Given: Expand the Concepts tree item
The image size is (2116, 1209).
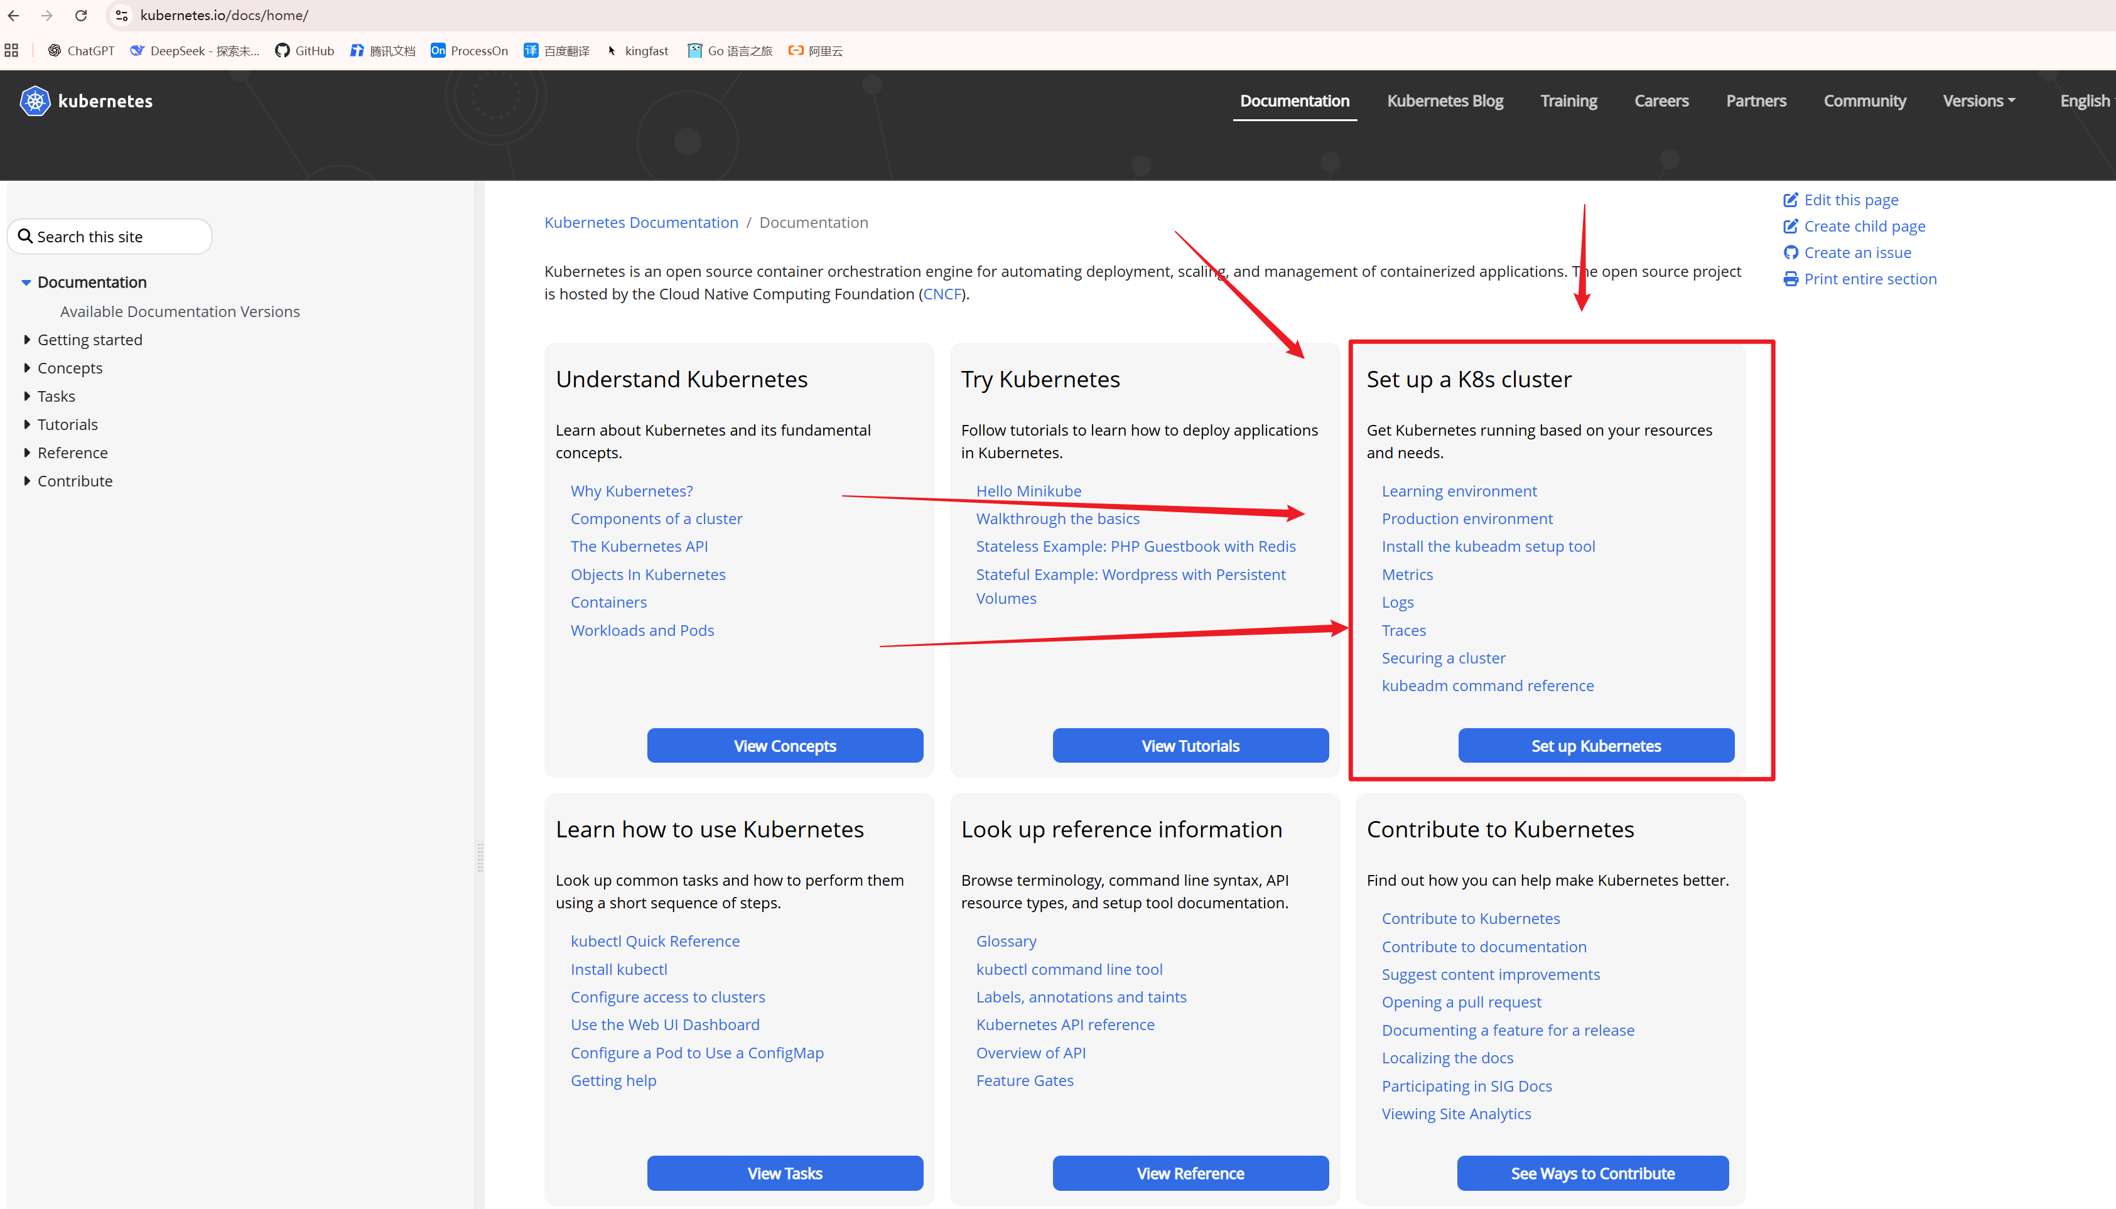Looking at the screenshot, I should [26, 368].
